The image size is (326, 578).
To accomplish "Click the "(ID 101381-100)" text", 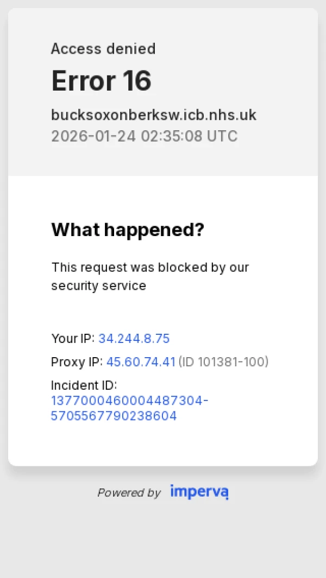I will [x=223, y=362].
